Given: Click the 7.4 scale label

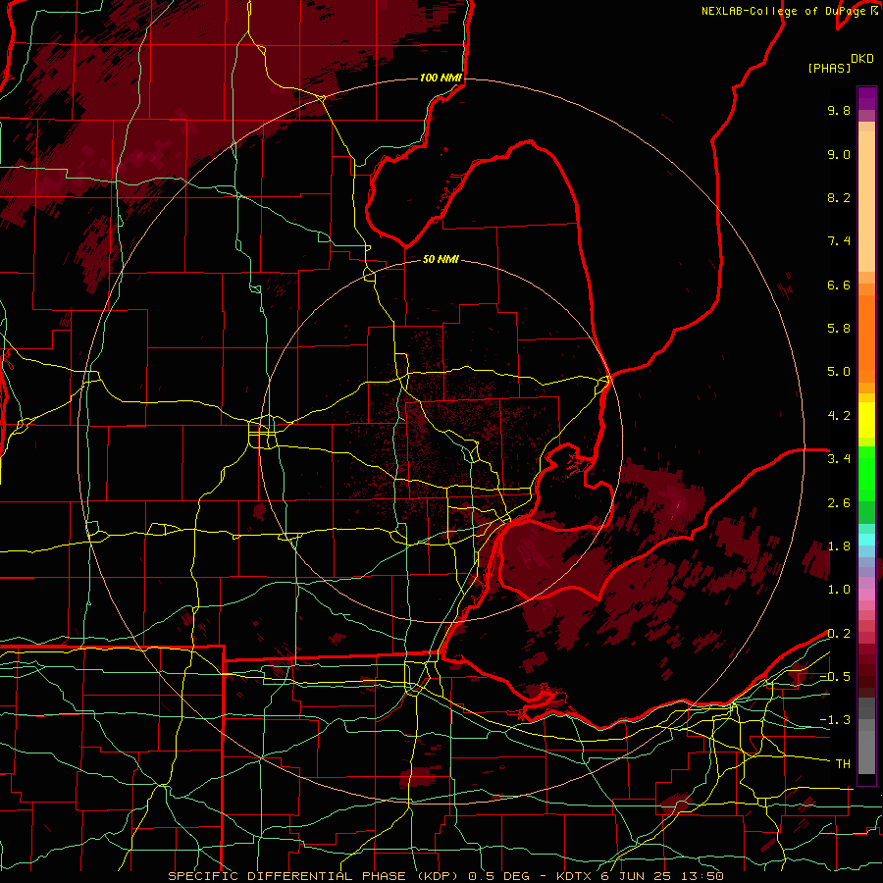Looking at the screenshot, I should [839, 241].
